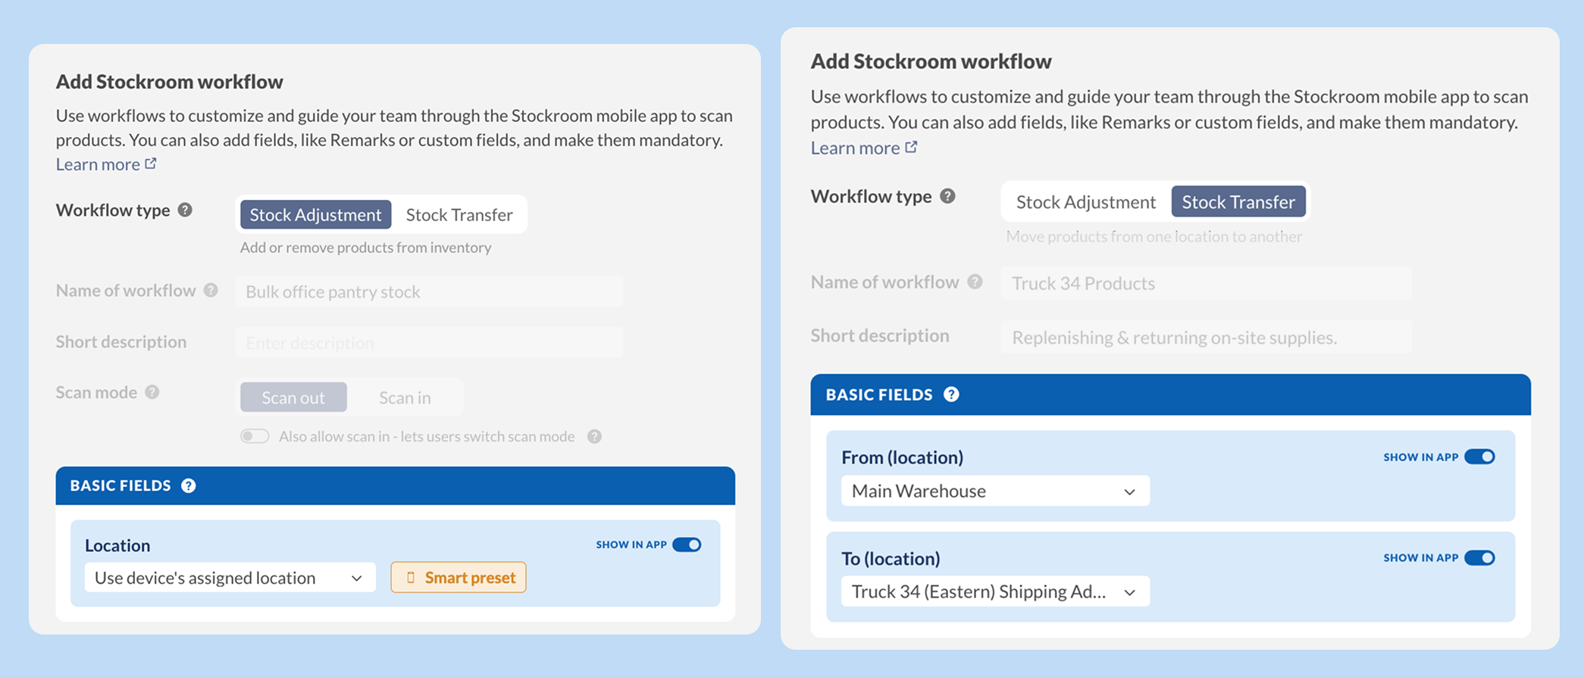The height and width of the screenshot is (677, 1584).
Task: Click help icon after 'Also allow scan in'
Action: point(594,437)
